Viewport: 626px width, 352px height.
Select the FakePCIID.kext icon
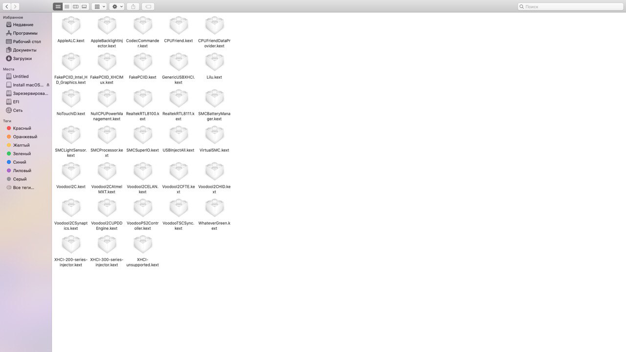[x=142, y=62]
